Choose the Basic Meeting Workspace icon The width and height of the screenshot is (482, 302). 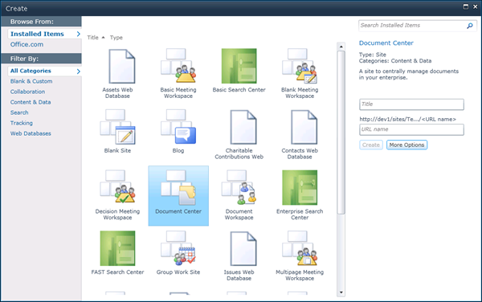tap(178, 65)
